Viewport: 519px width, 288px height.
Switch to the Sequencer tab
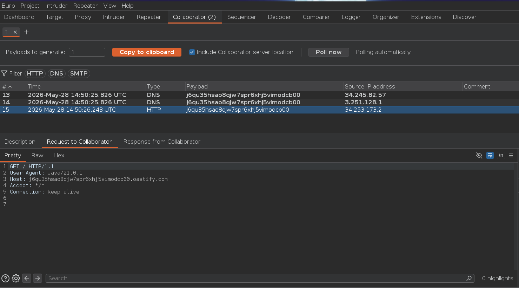pos(242,17)
